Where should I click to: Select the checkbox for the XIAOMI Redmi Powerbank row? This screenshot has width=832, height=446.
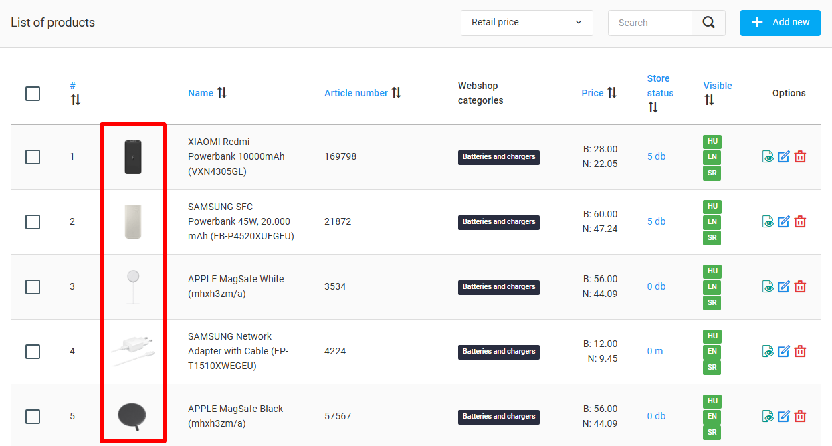[32, 156]
